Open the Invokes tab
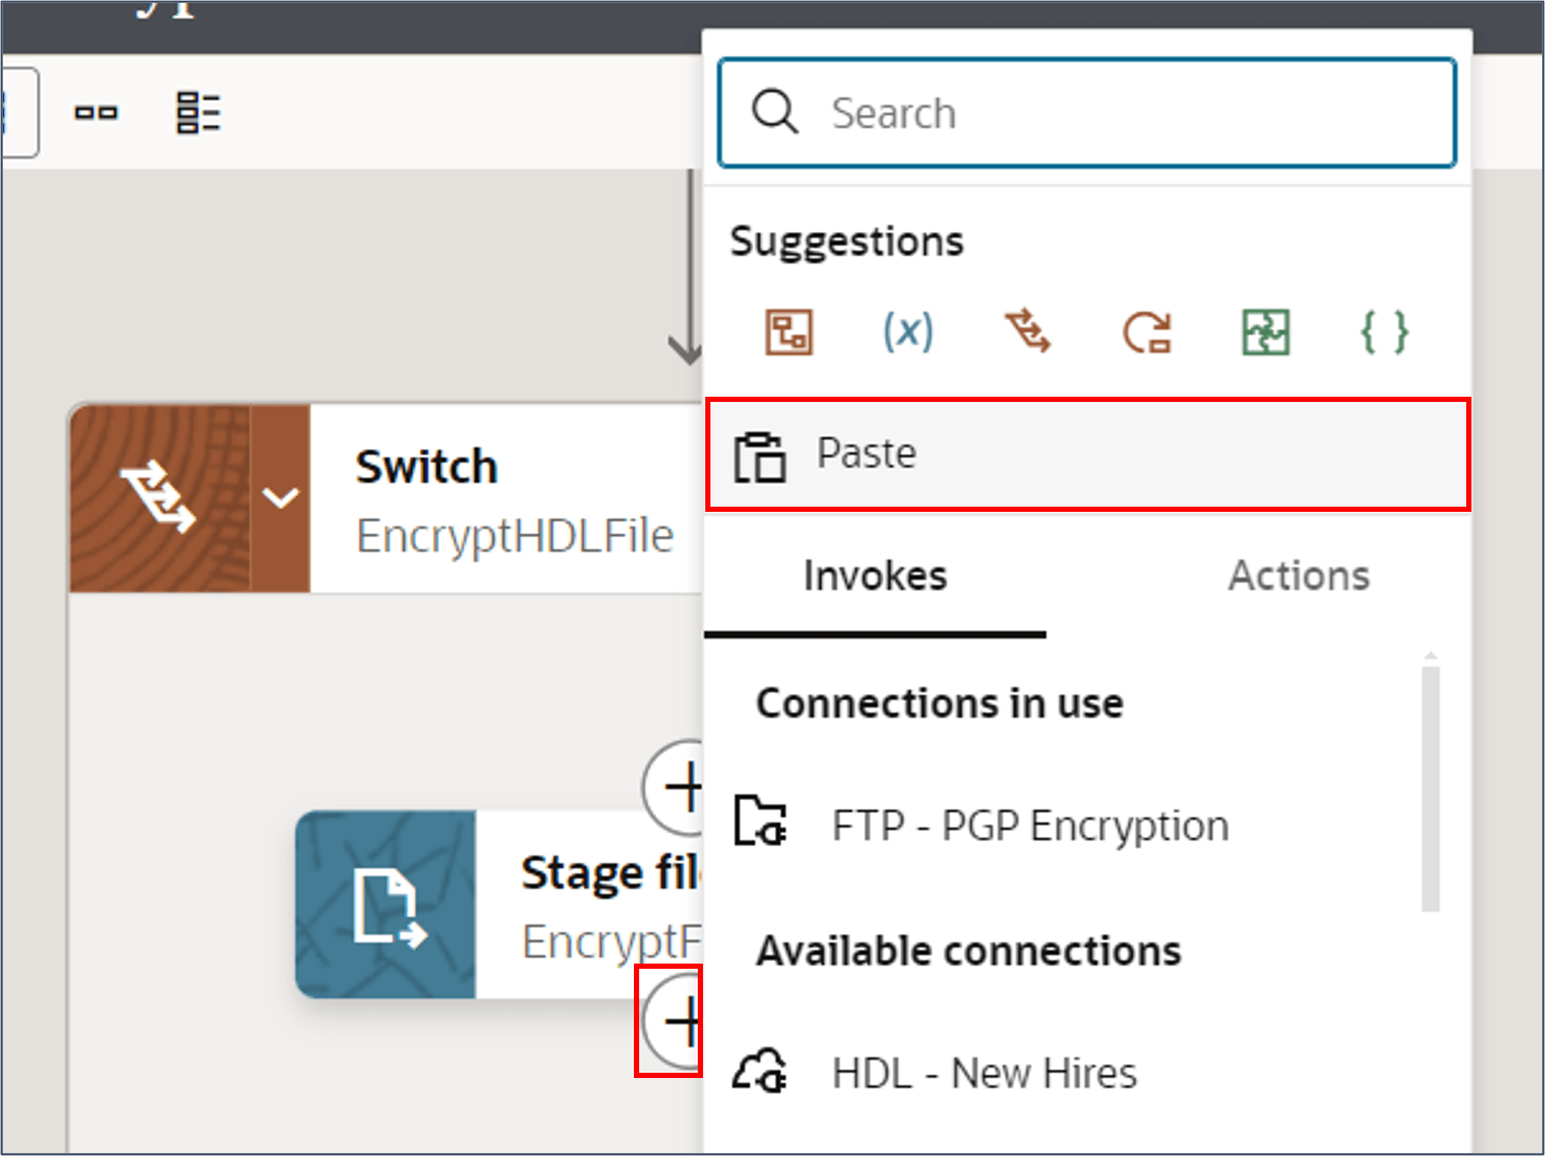 [875, 576]
